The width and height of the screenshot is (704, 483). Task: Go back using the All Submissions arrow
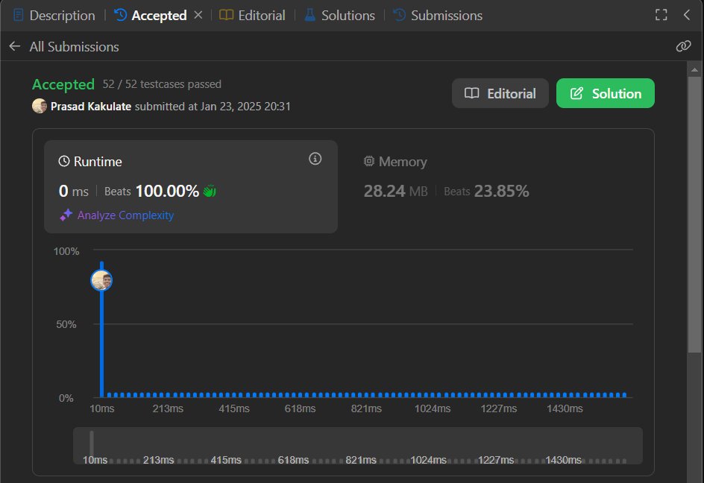[x=15, y=46]
